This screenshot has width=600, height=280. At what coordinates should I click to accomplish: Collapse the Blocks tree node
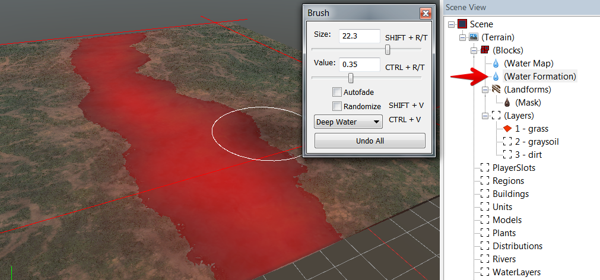pyautogui.click(x=474, y=50)
